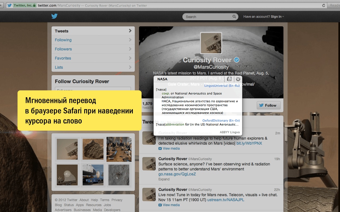Click the 22h timestamp on Live now tweet
This screenshot has width=340, height=212.
click(277, 190)
